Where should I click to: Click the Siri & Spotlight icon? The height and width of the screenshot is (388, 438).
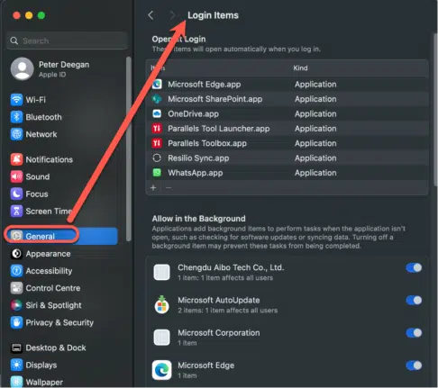(16, 305)
